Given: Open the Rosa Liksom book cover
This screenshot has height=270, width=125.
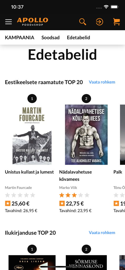Looking at the screenshot, I should pyautogui.click(x=32, y=262).
